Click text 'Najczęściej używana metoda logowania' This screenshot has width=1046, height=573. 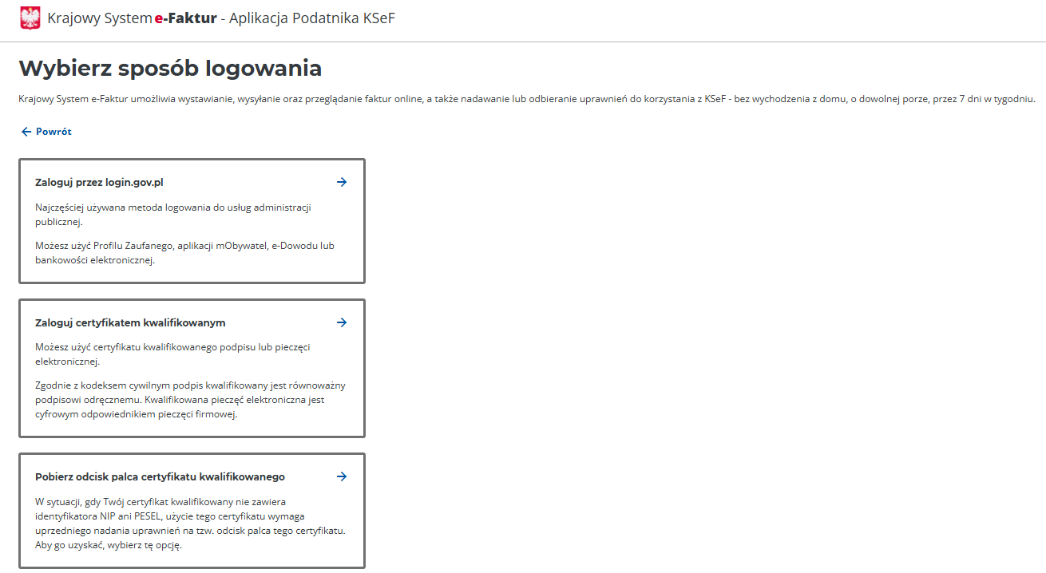point(172,215)
